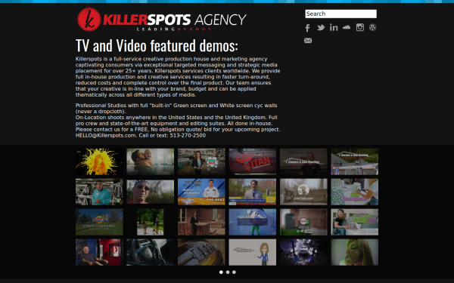Play the dog shampoo grooming video

tap(355, 192)
